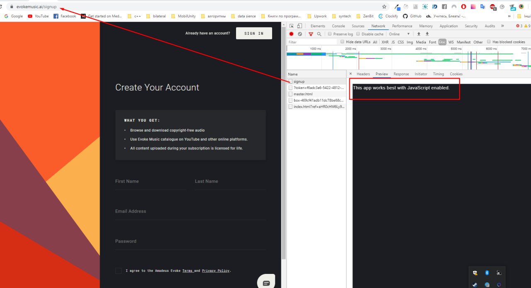Open the data sience bookmarks folder
This screenshot has width=531, height=288.
pos(243,16)
